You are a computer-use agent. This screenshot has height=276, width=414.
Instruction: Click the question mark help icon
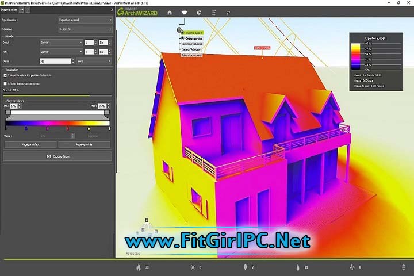coord(228,12)
